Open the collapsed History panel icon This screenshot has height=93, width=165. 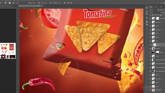pos(147,8)
